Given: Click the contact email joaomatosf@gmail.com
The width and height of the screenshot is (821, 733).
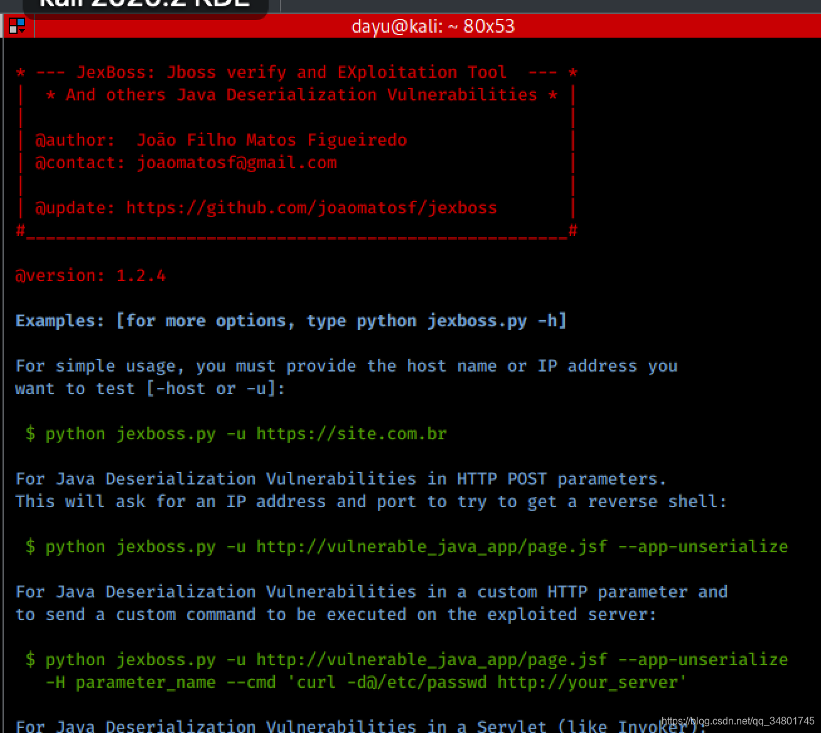Looking at the screenshot, I should (237, 163).
